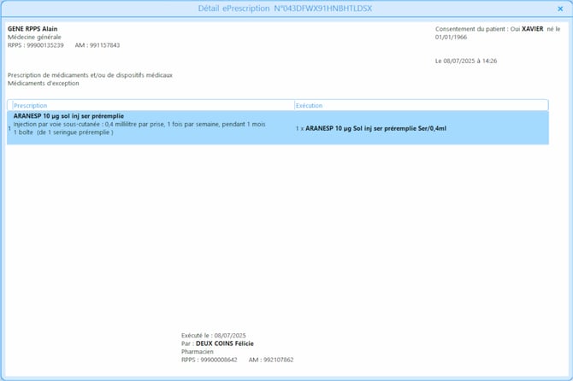Click the Exécution column header
Image resolution: width=573 pixels, height=381 pixels.
[310, 105]
